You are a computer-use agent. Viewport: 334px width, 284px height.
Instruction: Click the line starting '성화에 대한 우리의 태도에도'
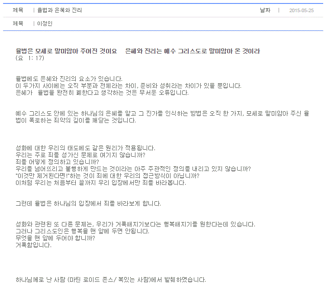point(85,148)
